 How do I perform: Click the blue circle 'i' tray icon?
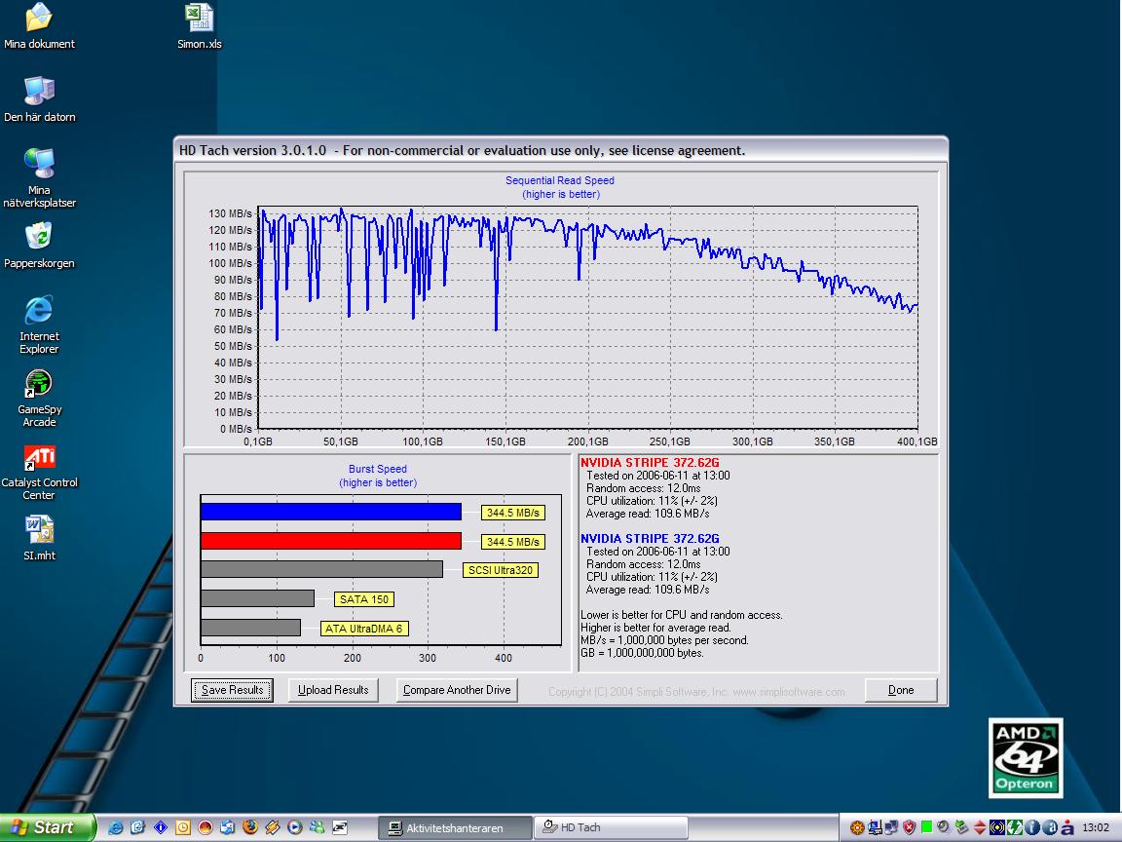(x=1031, y=827)
